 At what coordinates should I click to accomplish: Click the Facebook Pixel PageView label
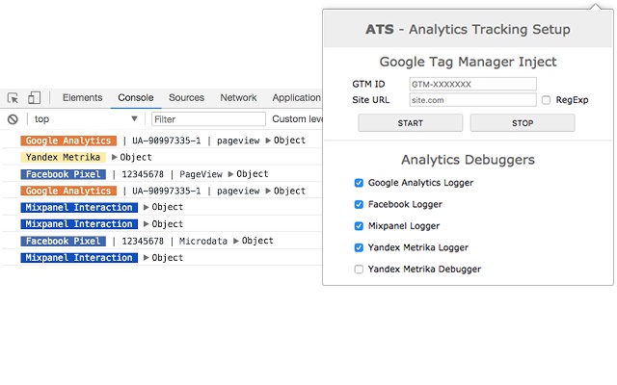click(x=63, y=174)
